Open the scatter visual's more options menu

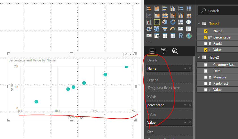click(x=132, y=54)
